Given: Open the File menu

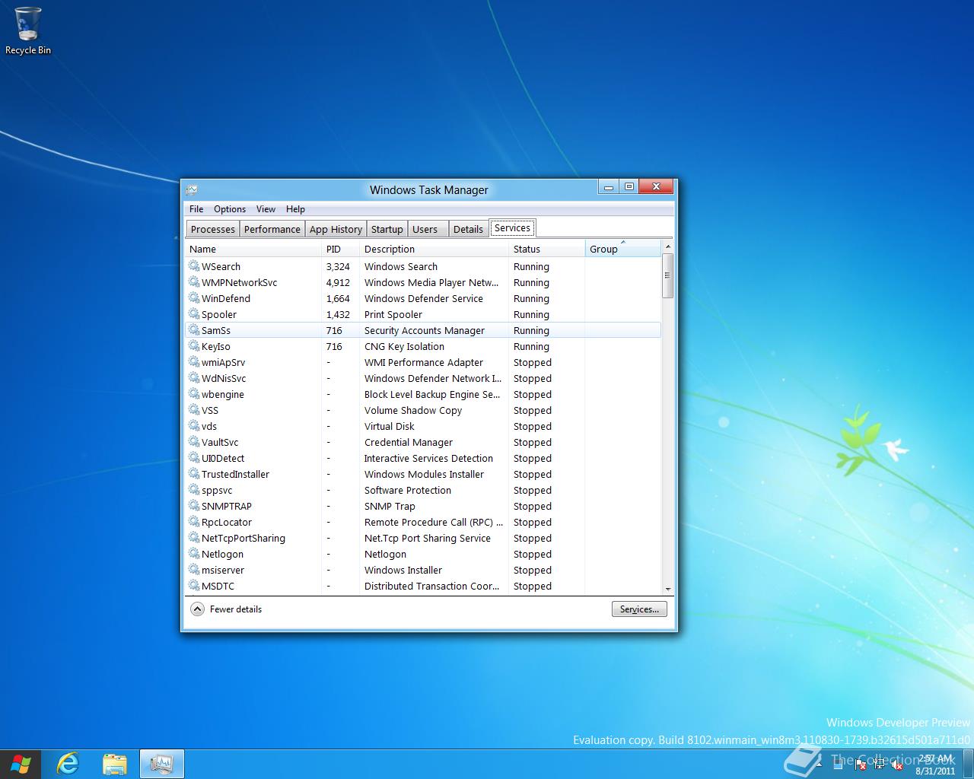Looking at the screenshot, I should [196, 209].
